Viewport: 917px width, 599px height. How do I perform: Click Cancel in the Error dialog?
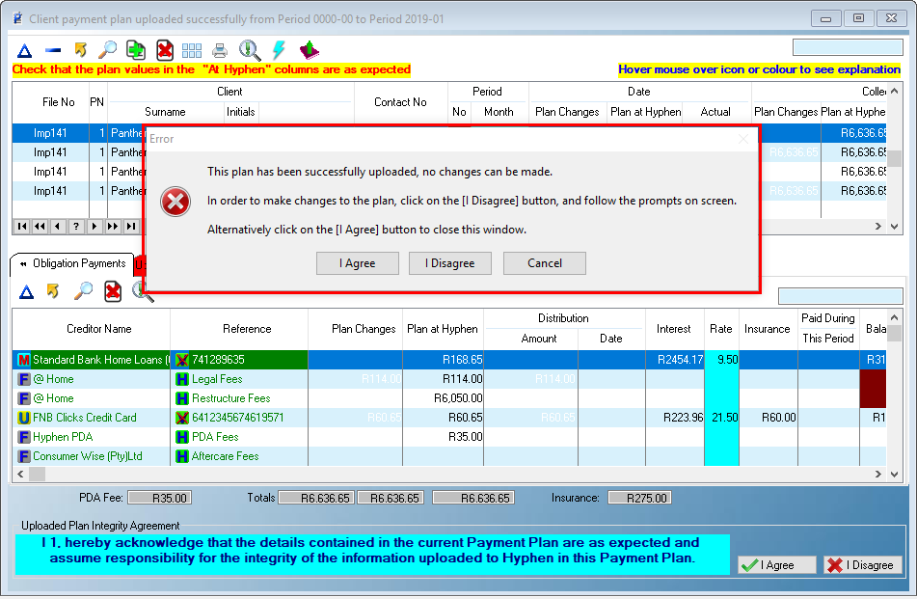click(545, 263)
